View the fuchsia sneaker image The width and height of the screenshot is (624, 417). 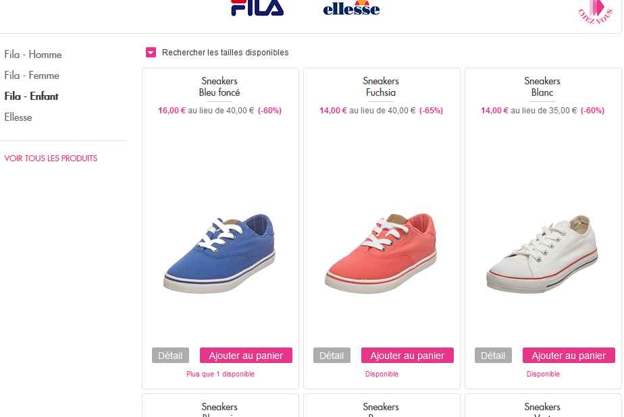pos(381,252)
